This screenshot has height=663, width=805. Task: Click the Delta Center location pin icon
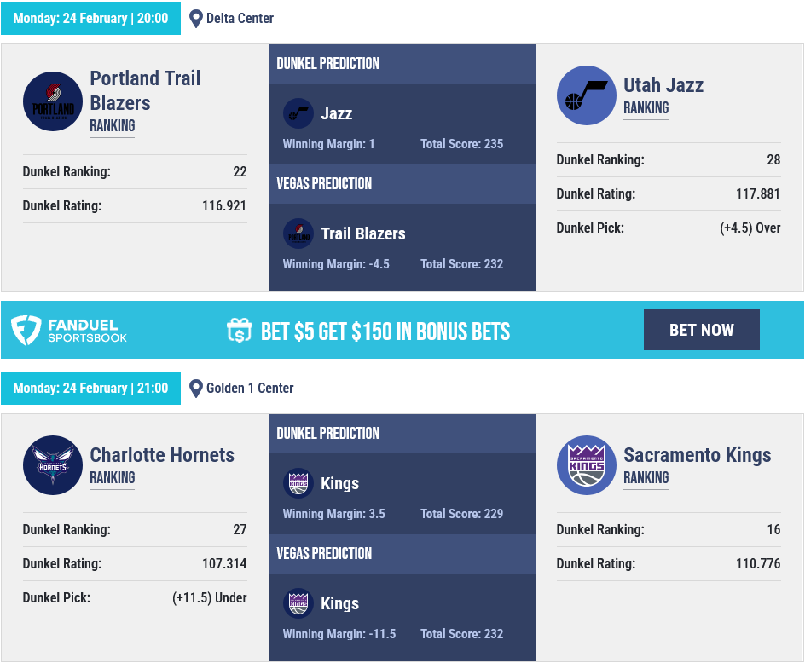tap(195, 19)
